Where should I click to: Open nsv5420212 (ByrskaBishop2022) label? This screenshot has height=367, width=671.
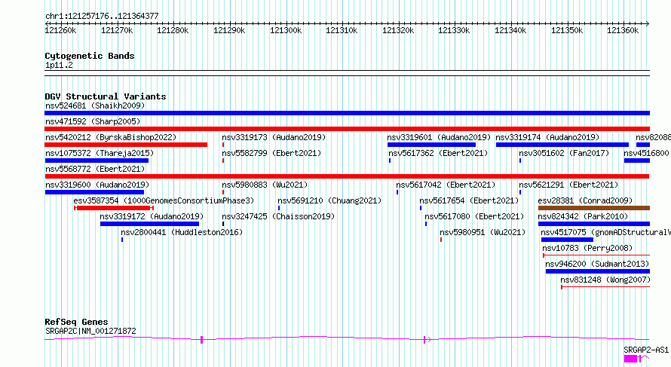point(111,137)
